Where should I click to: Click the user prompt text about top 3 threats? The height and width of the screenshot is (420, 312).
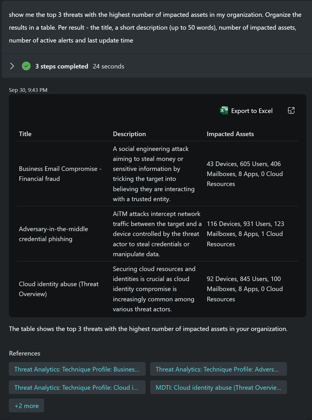[155, 28]
